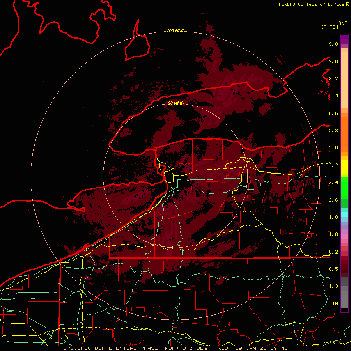Pick the light peach segment of the color bar
Viewport: 351px width, 351px height.
pos(344,80)
